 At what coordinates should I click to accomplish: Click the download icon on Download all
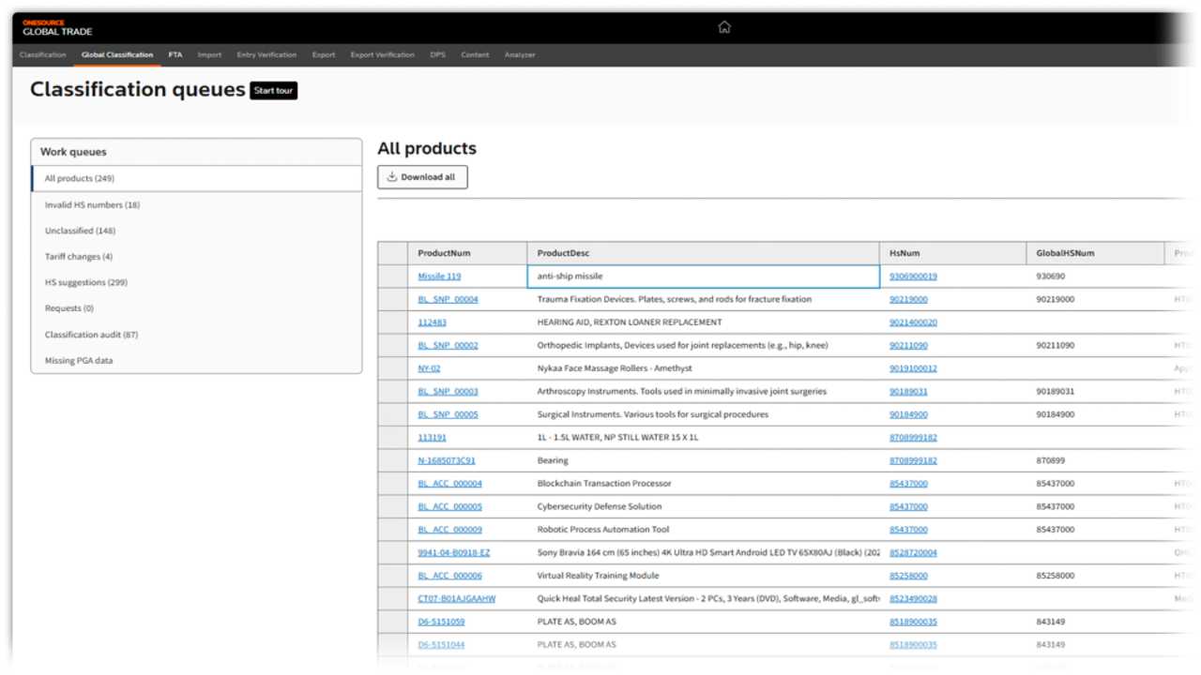(392, 177)
